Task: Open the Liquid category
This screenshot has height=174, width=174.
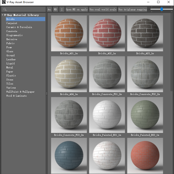Action: (x=10, y=63)
